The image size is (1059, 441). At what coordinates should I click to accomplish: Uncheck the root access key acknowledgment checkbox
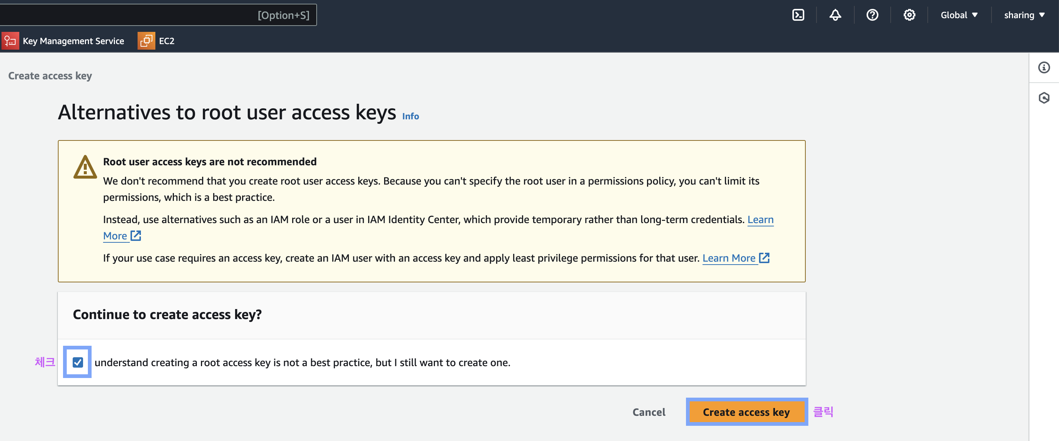78,362
